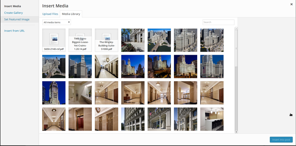The width and height of the screenshot is (296, 146).
Task: Select the red elevator door thumbnail
Action: 80,119
